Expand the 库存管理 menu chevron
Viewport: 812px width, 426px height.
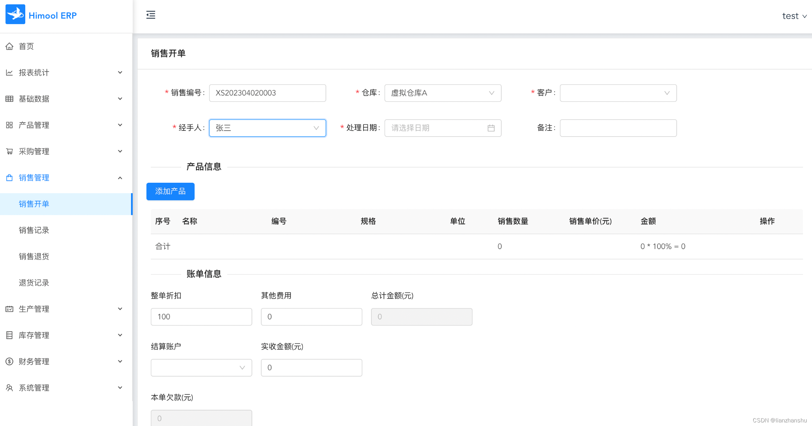point(120,335)
